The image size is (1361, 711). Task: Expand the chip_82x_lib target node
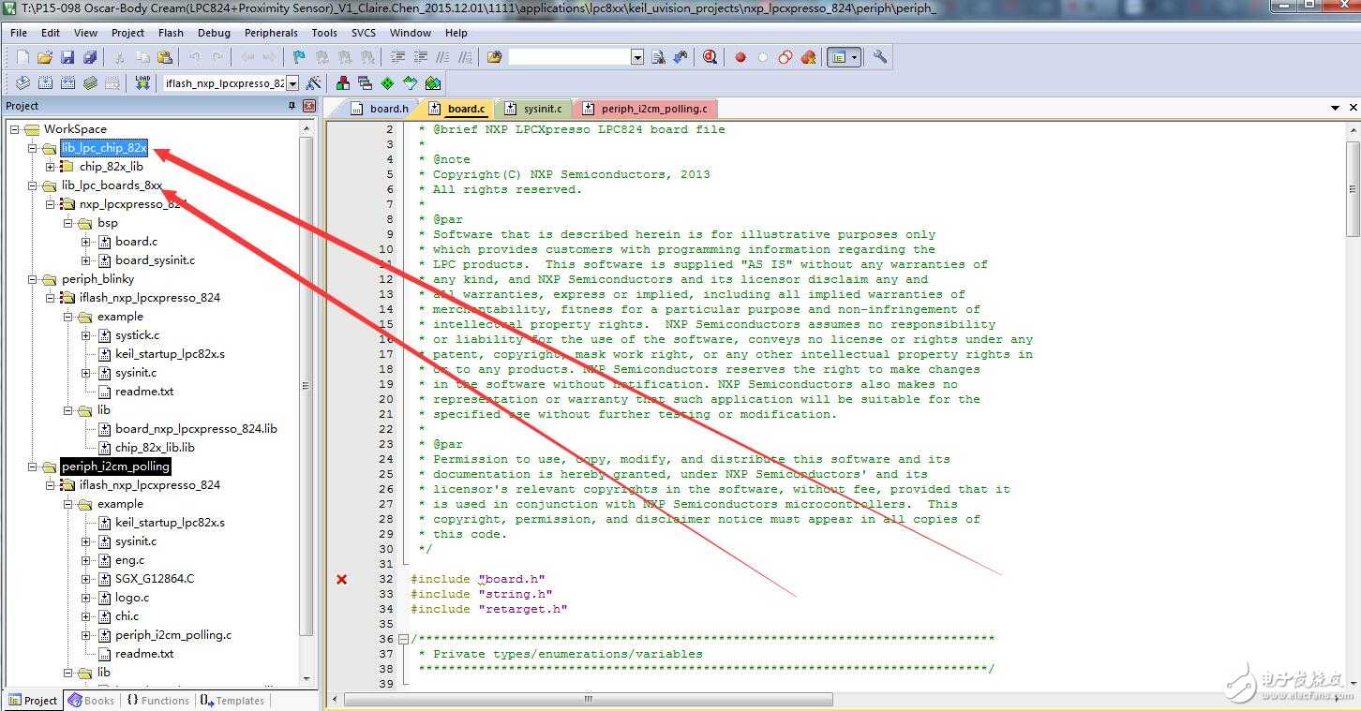coord(51,167)
